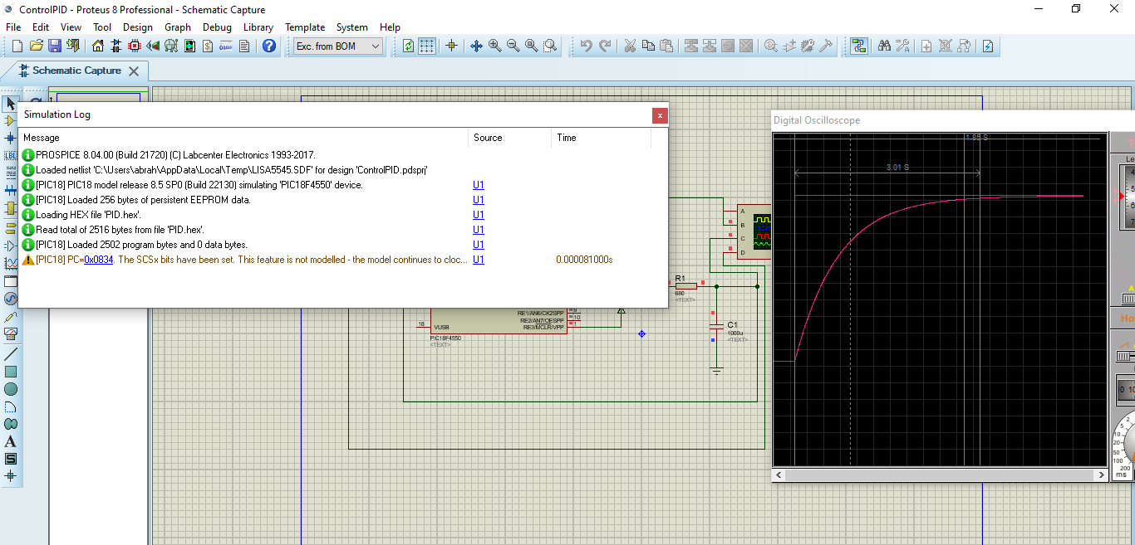
Task: Toggle the grid display icon
Action: [x=426, y=46]
